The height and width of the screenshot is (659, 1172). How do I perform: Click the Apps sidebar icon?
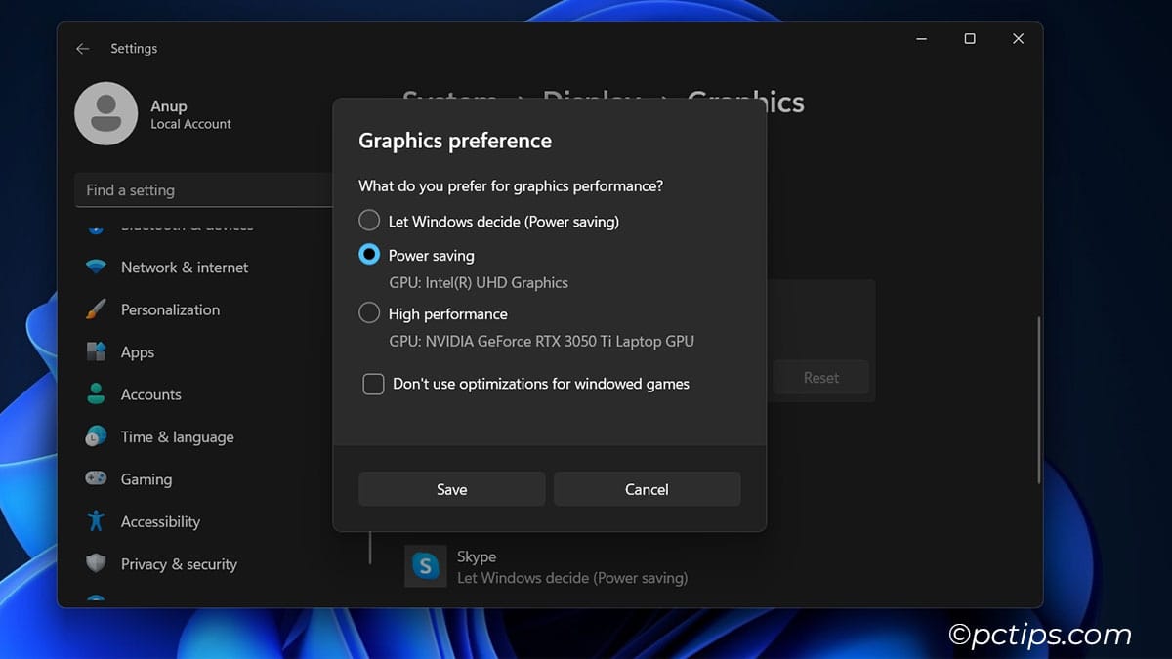coord(96,351)
